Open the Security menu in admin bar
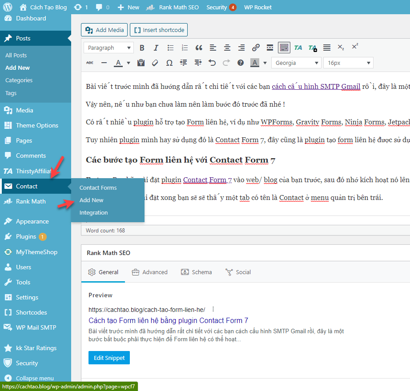The image size is (410, 391). [x=221, y=7]
